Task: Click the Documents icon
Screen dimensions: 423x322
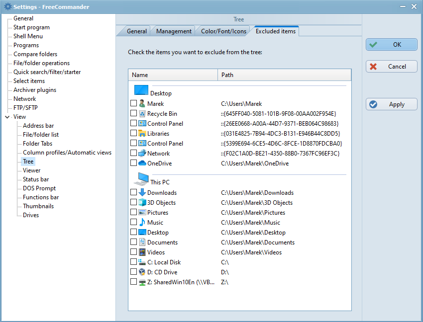Action: click(142, 242)
